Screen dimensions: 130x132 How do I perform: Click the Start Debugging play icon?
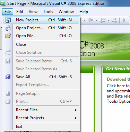(x=124, y=20)
